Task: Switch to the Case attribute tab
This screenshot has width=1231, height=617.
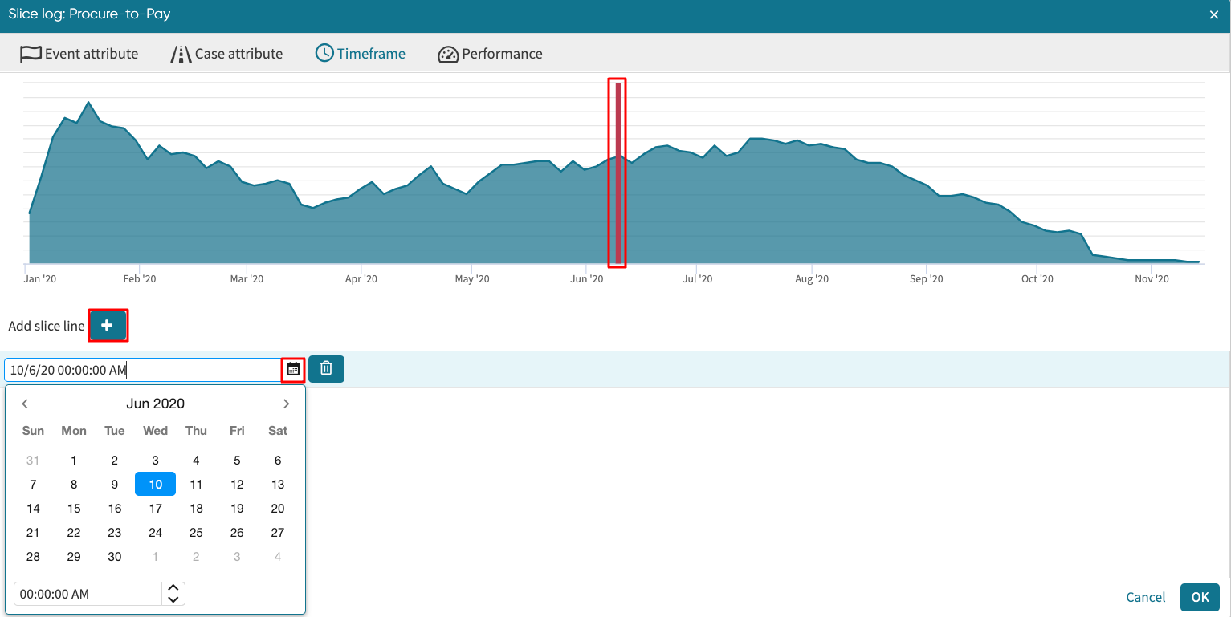Action: pyautogui.click(x=227, y=54)
